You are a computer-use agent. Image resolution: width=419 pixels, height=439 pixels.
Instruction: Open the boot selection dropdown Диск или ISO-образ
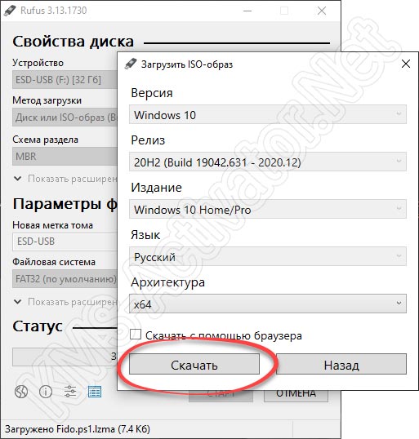65,118
